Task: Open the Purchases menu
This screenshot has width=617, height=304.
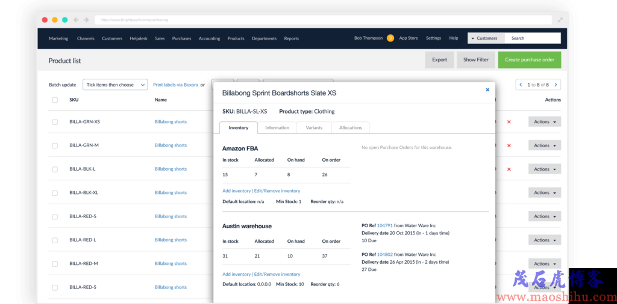Action: [181, 38]
